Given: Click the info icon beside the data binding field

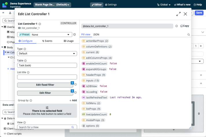Looking at the screenshot, I should point(177,26).
